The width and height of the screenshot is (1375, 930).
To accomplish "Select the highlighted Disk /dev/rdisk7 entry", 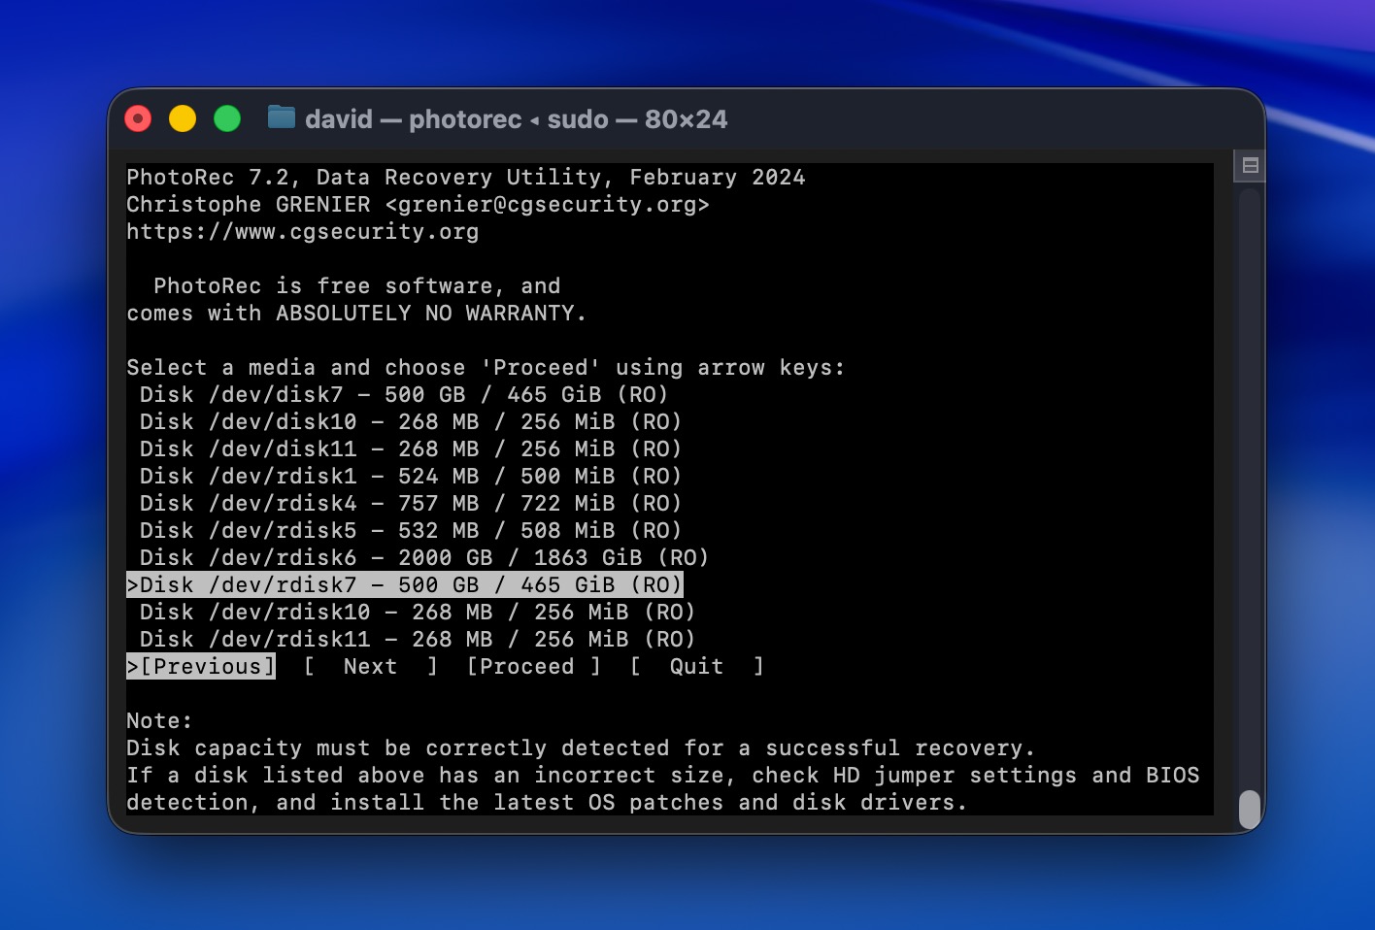I will [406, 584].
